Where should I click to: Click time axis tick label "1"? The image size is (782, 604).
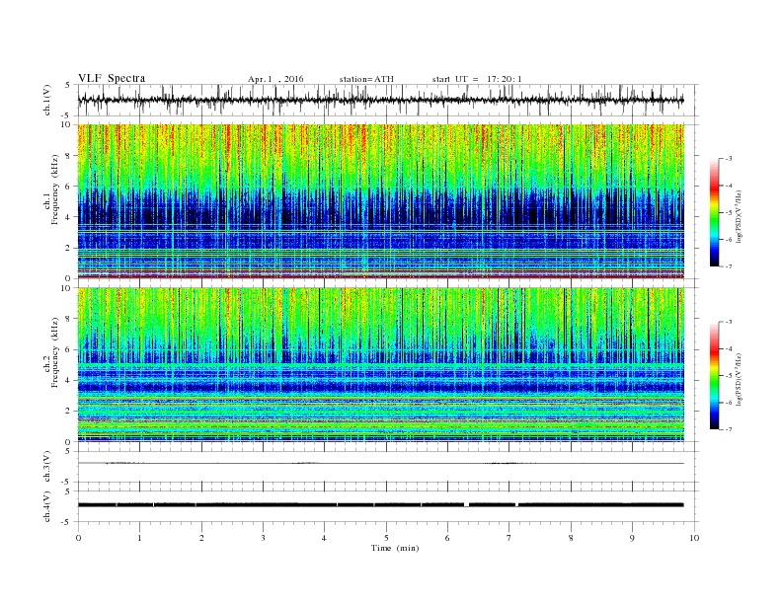click(x=139, y=538)
